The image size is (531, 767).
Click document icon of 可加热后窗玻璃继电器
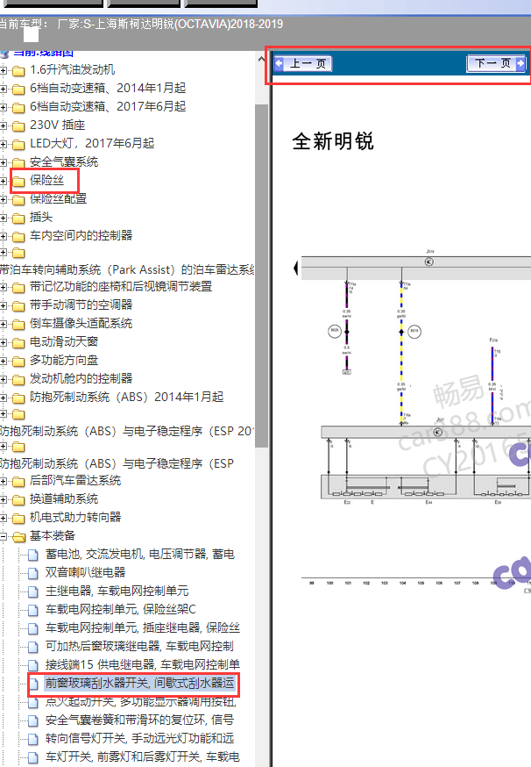(x=32, y=647)
